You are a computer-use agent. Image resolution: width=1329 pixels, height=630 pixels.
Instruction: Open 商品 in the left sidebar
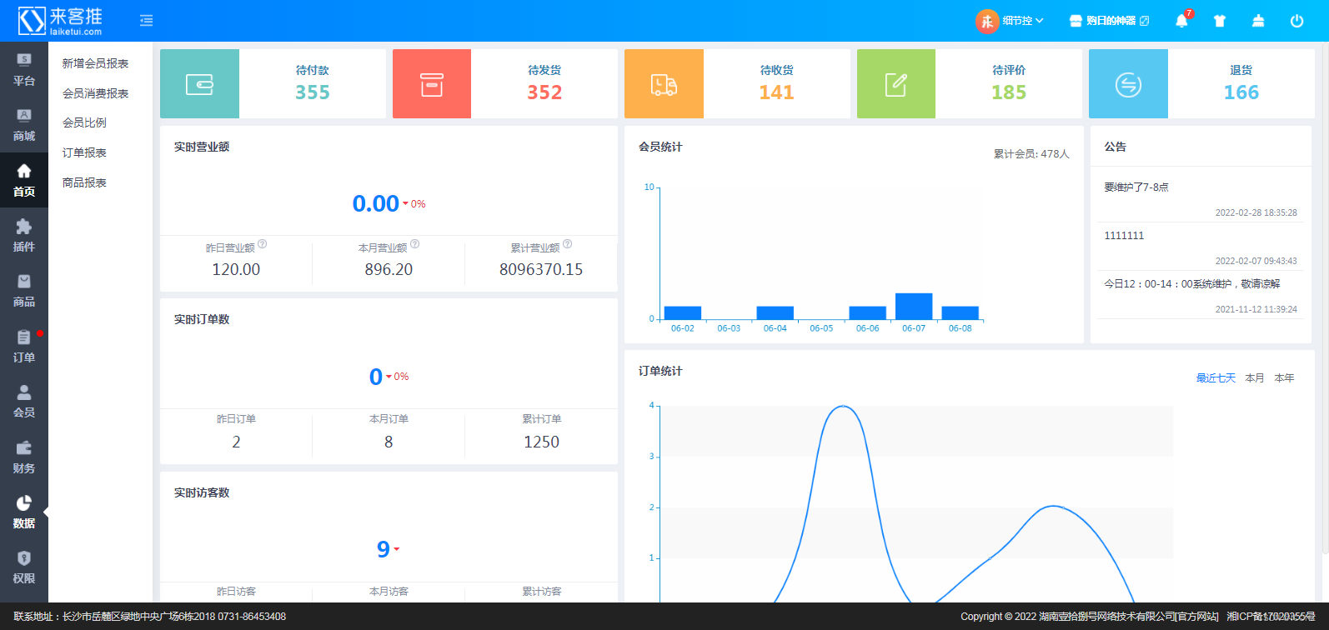click(24, 291)
